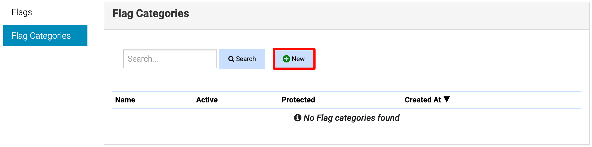Click the gray panel header bar

(347, 16)
